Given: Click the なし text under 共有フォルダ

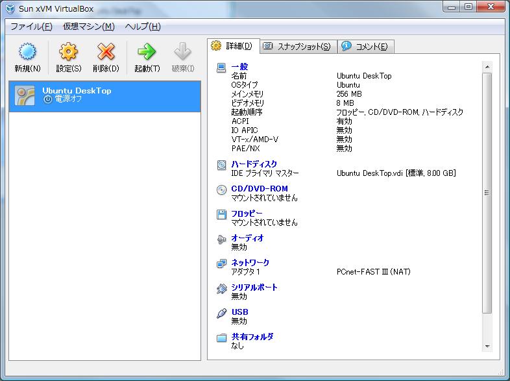Looking at the screenshot, I should 237,346.
